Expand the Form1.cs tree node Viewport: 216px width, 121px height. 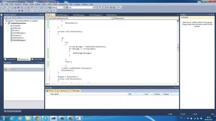8,31
